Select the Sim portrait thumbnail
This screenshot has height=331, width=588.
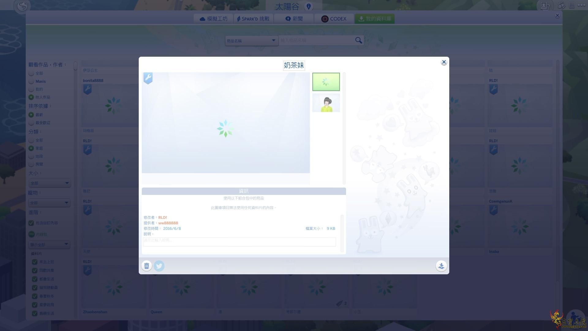(326, 103)
